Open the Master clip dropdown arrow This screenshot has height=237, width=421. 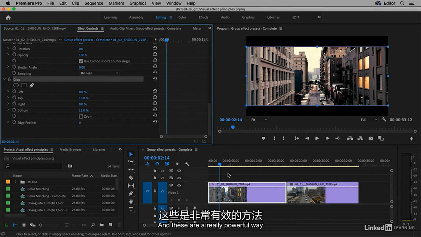coord(60,40)
